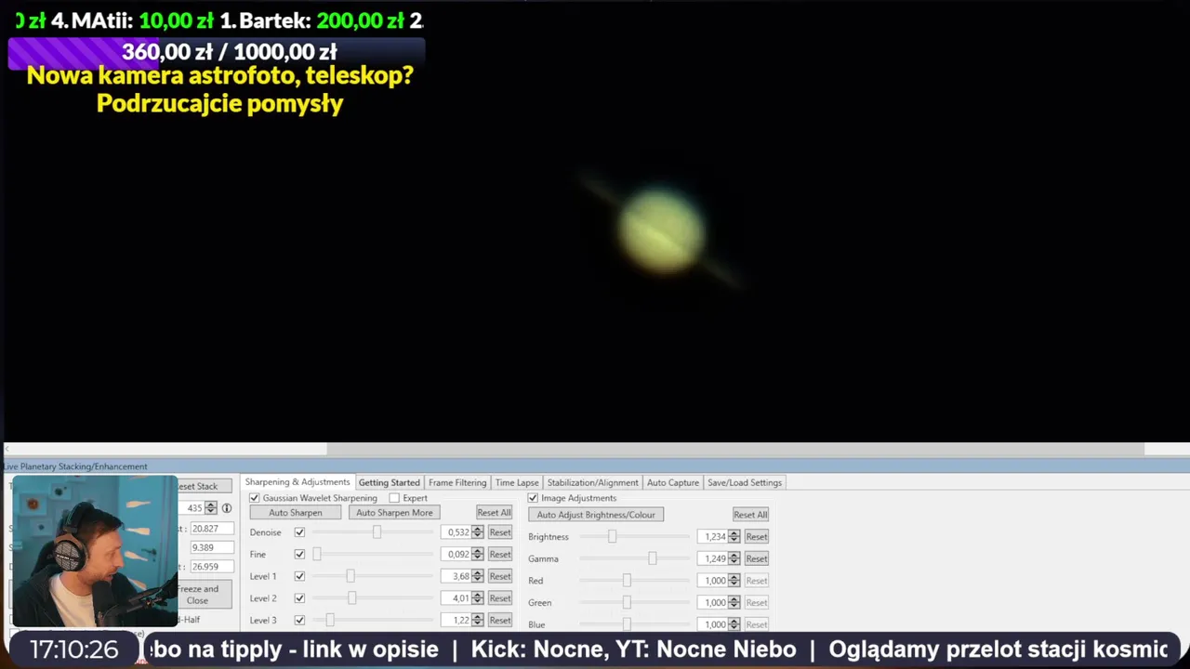Reset the Level 1 value

(500, 576)
